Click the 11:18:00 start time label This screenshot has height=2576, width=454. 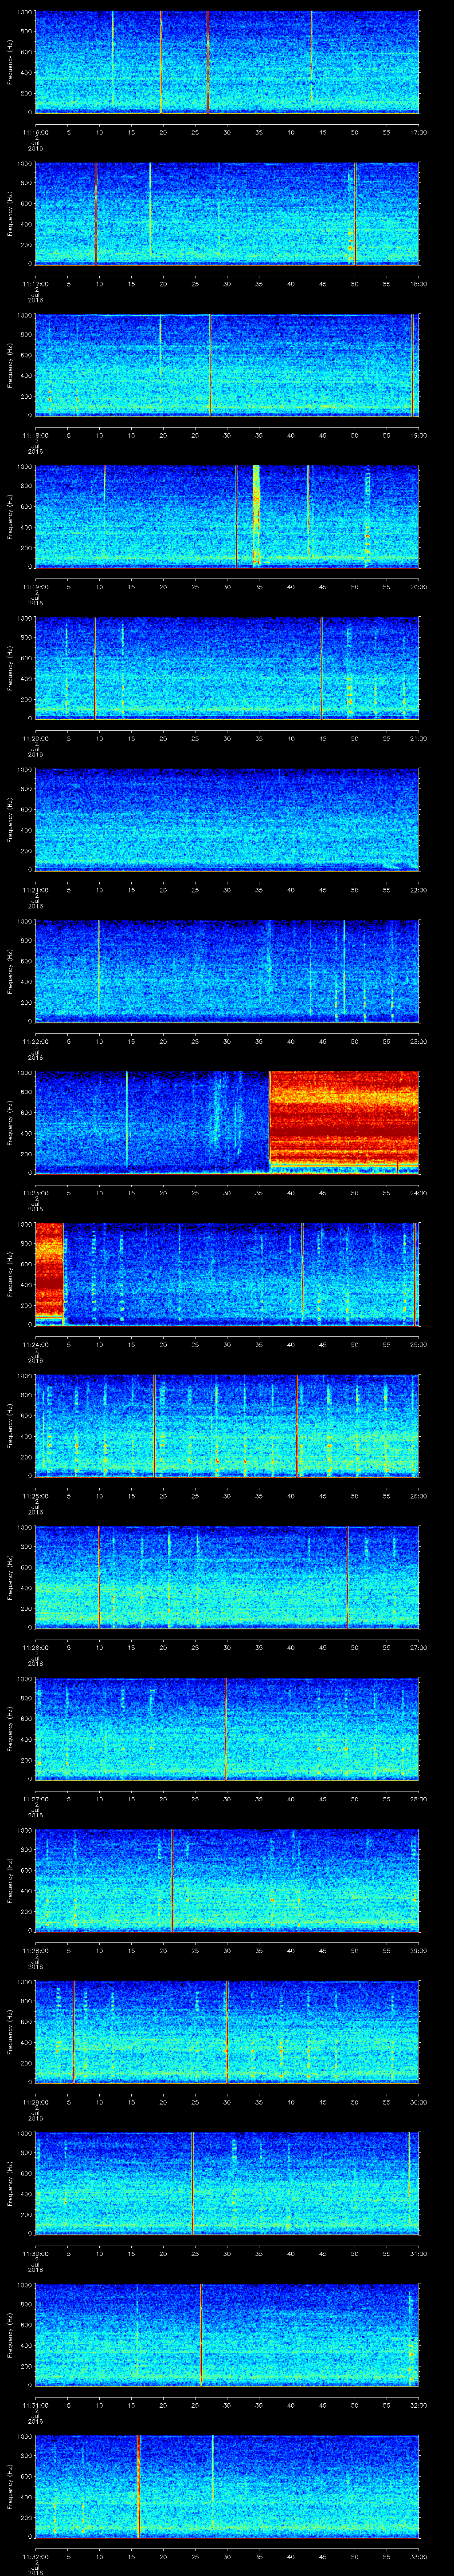point(35,435)
